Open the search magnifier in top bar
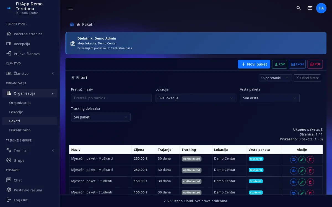The height and width of the screenshot is (207, 332). 299,8
